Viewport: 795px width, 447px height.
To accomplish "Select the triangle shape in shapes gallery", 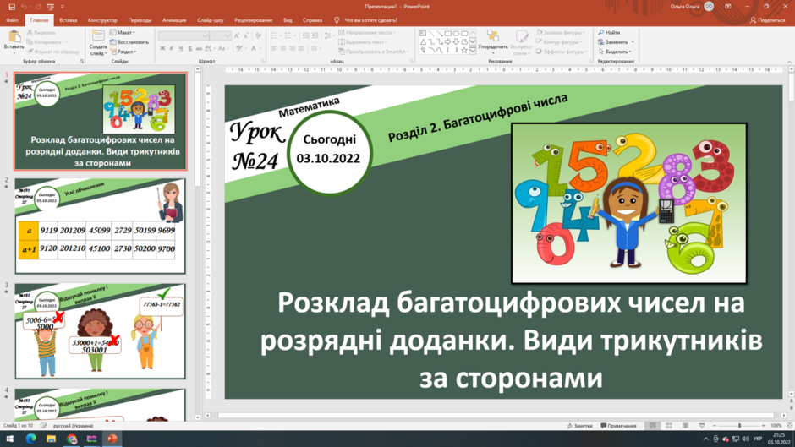I will pos(423,42).
